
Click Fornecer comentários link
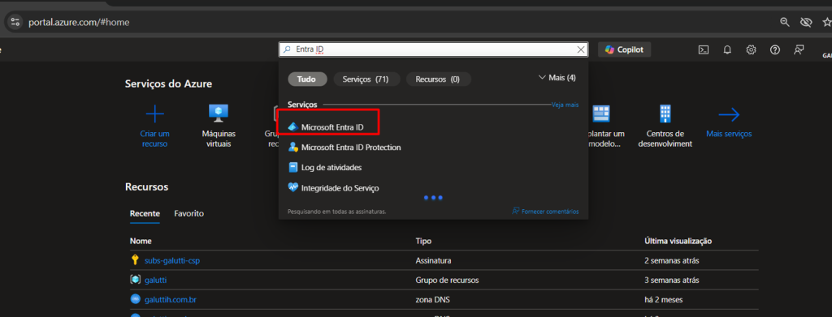(x=545, y=211)
